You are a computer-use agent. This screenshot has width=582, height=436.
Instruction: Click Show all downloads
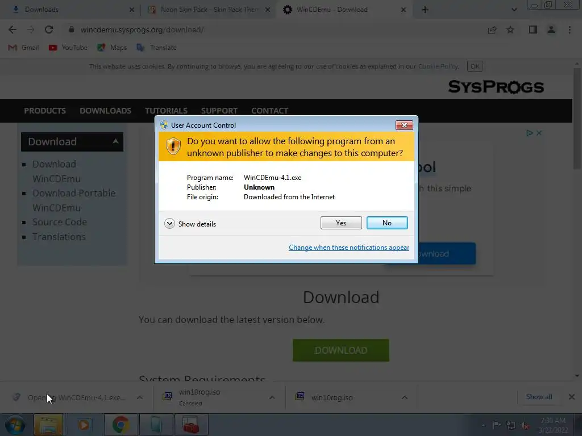click(x=539, y=397)
